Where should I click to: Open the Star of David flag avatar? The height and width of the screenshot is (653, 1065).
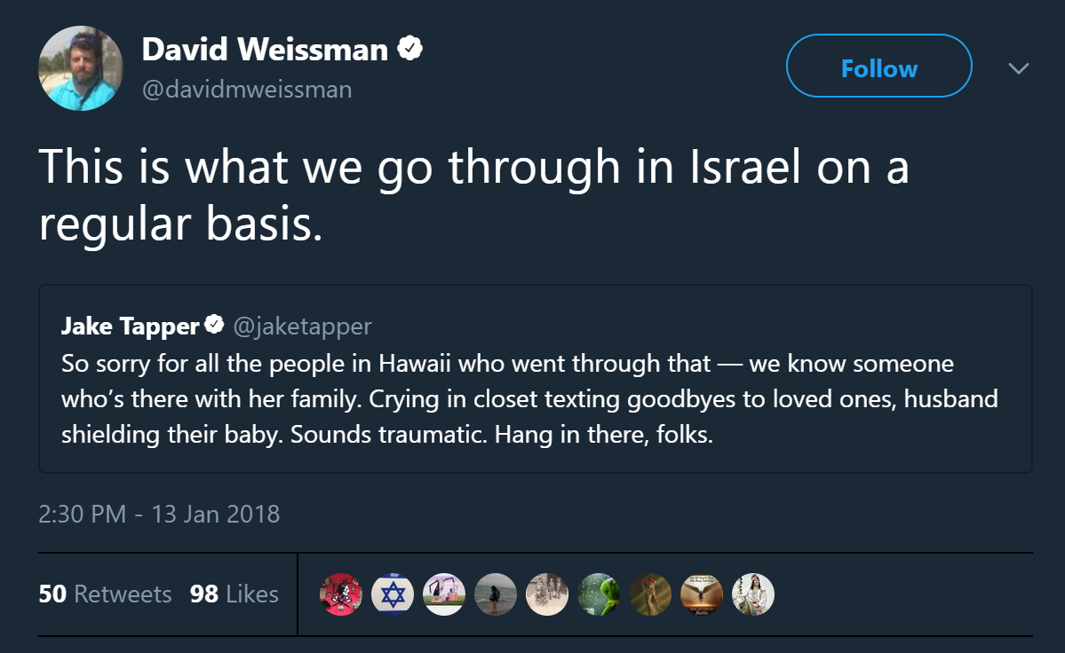click(393, 594)
